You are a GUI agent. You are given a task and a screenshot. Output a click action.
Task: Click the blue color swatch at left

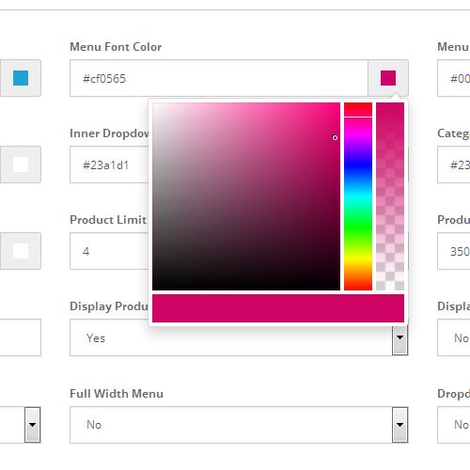pos(21,78)
